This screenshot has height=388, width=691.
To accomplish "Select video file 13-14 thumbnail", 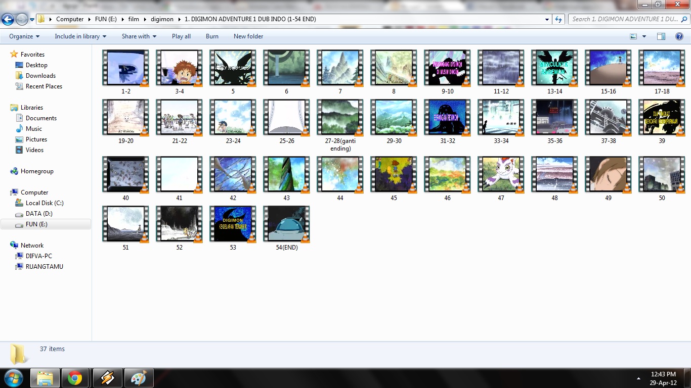I will [554, 67].
